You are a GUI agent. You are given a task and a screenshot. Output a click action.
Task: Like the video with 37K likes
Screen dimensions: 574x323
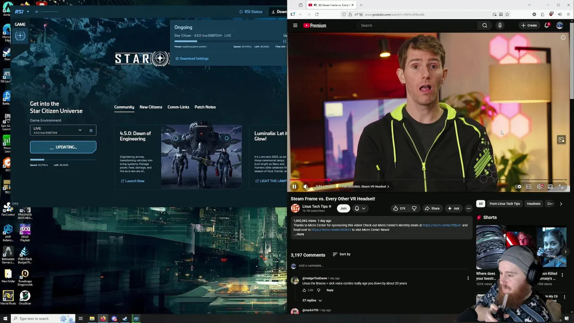[399, 208]
